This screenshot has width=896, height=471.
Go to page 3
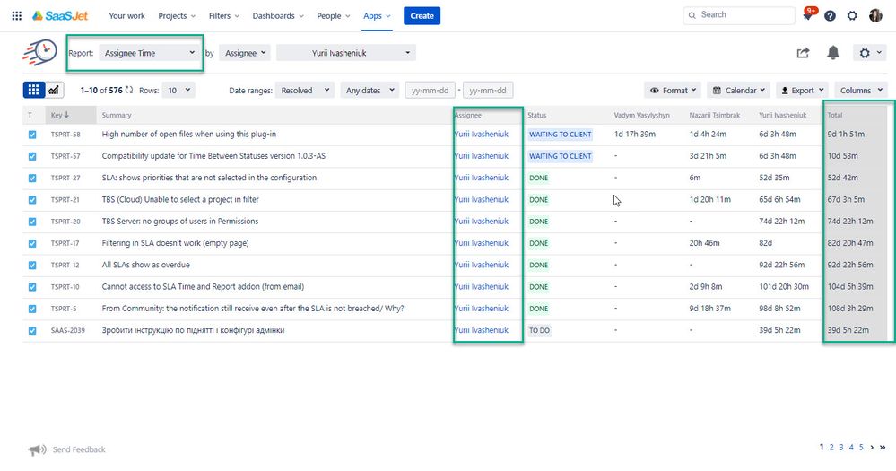coord(841,448)
